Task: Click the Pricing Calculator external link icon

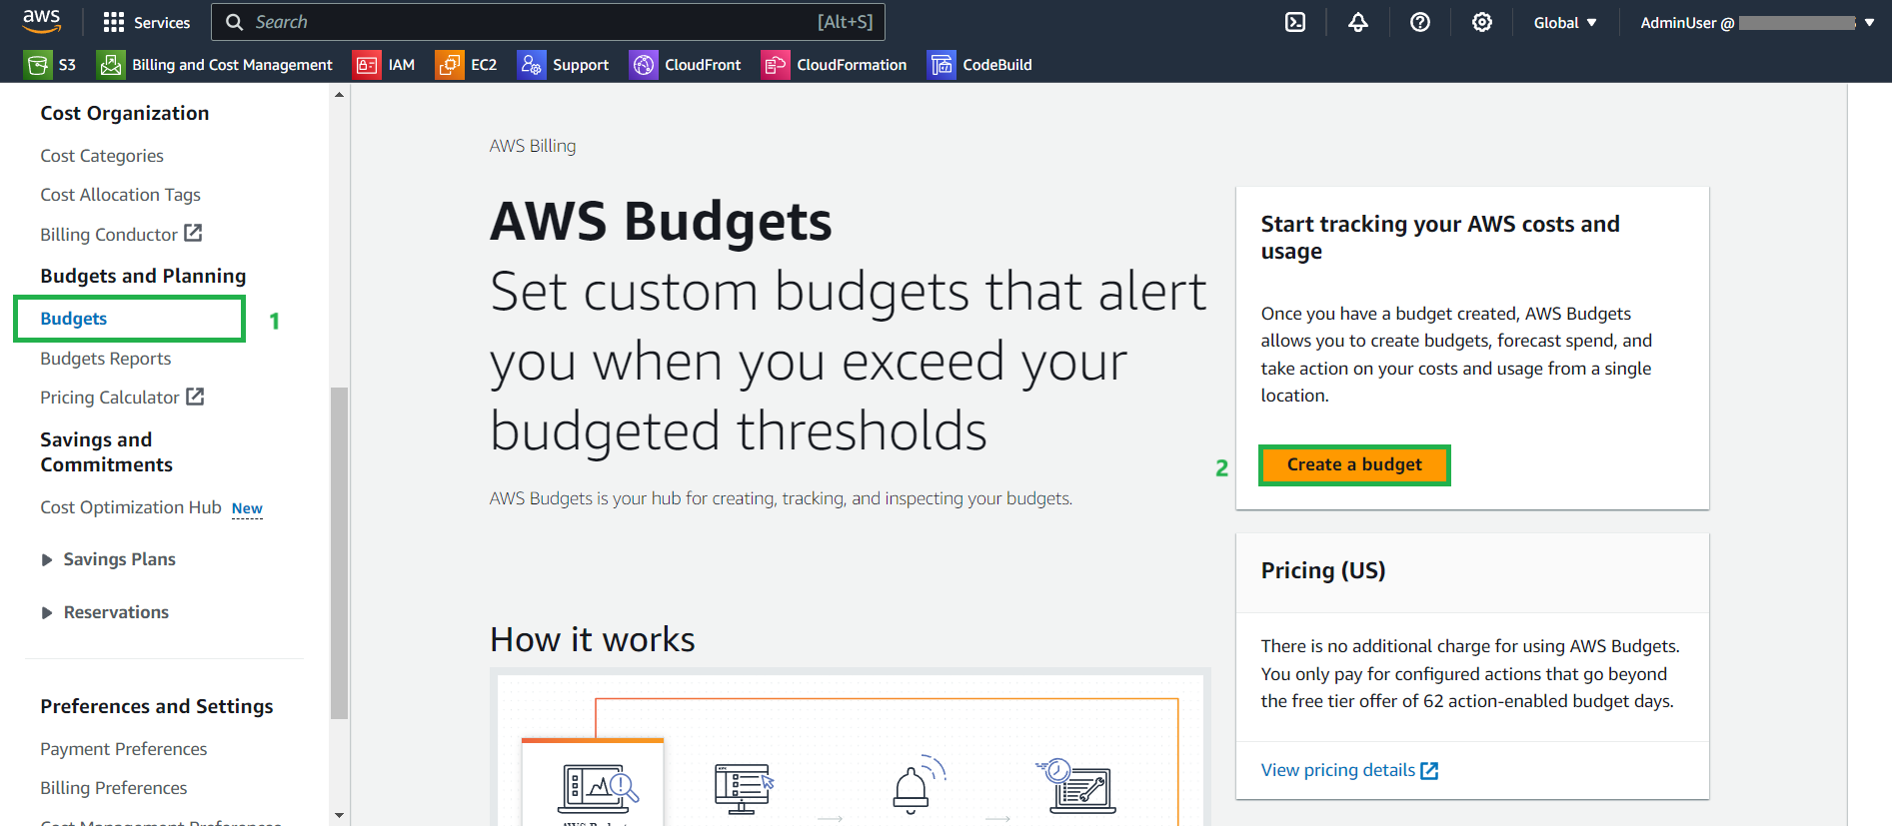Action: (x=195, y=397)
